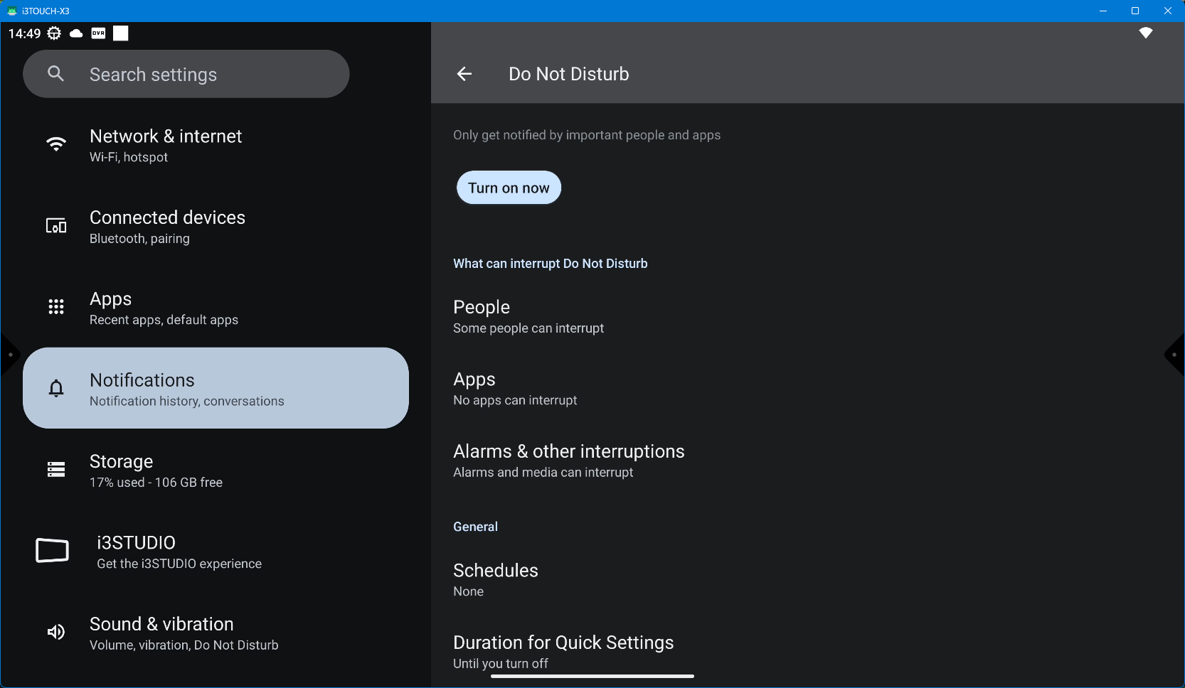Click the Connected devices icon
Image resolution: width=1185 pixels, height=688 pixels.
[x=56, y=227]
